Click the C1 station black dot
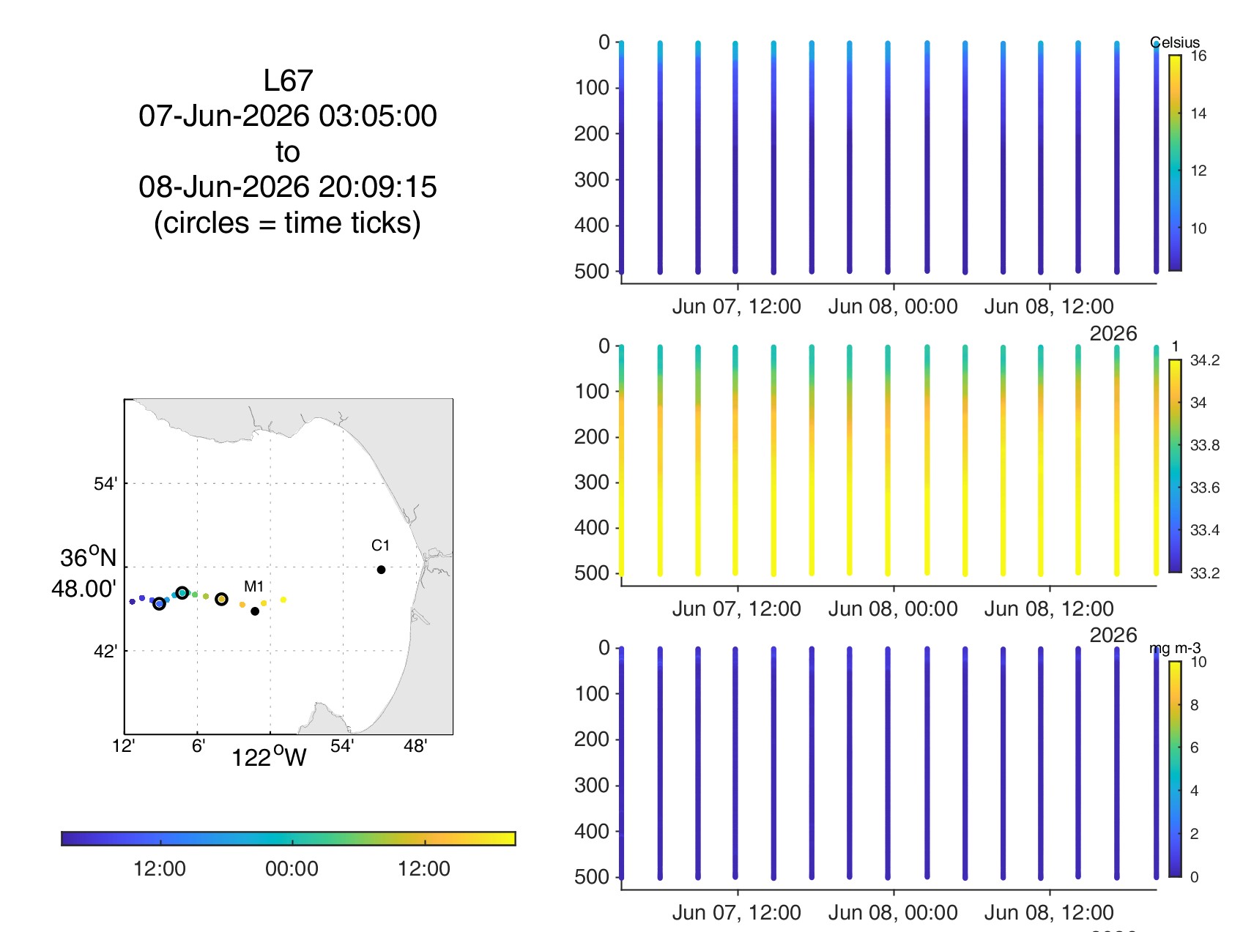Screen dimensions: 1243x932 click(381, 570)
